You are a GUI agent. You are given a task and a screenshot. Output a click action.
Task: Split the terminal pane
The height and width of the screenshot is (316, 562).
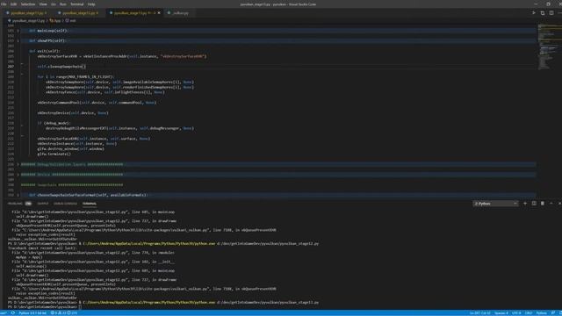534,204
